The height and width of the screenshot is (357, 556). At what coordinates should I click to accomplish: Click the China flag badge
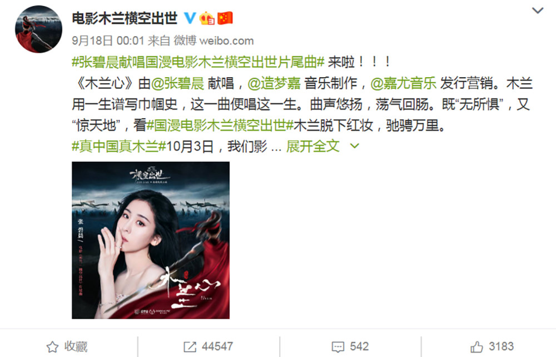[x=225, y=18]
